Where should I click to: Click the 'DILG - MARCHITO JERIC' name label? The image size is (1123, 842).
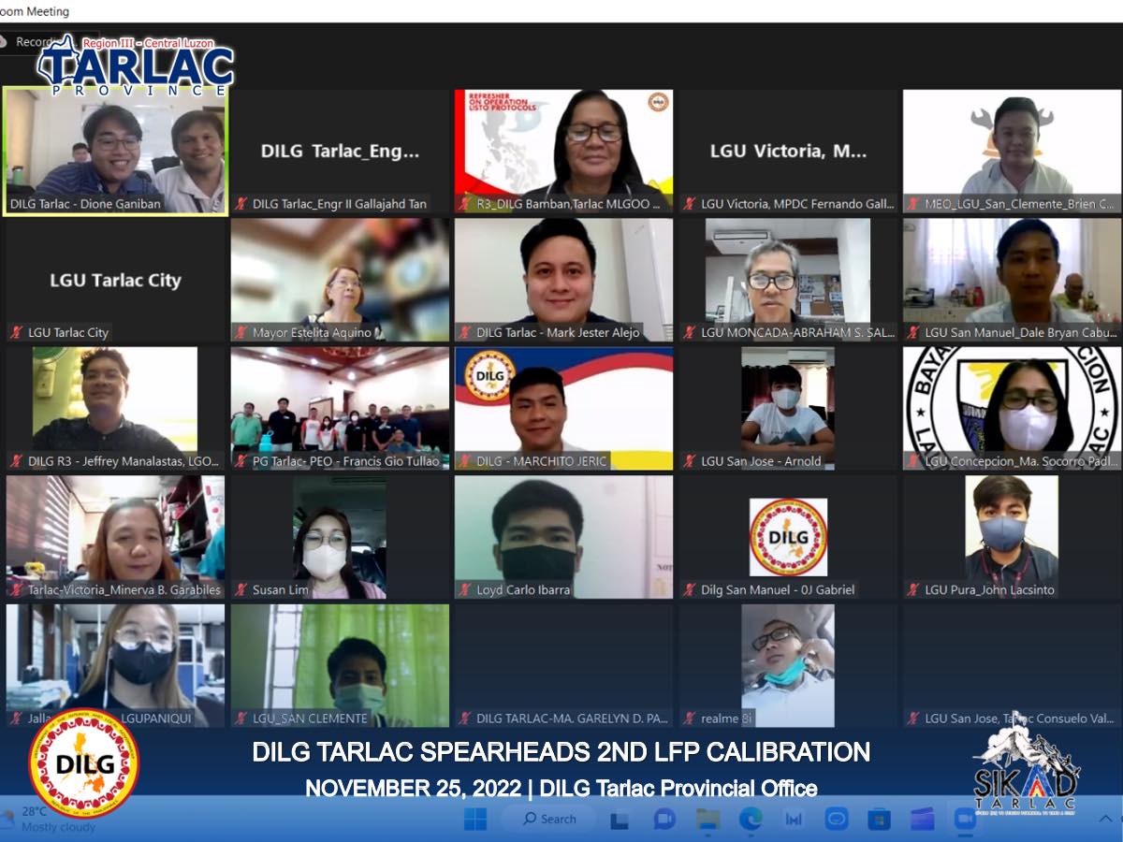pos(542,461)
